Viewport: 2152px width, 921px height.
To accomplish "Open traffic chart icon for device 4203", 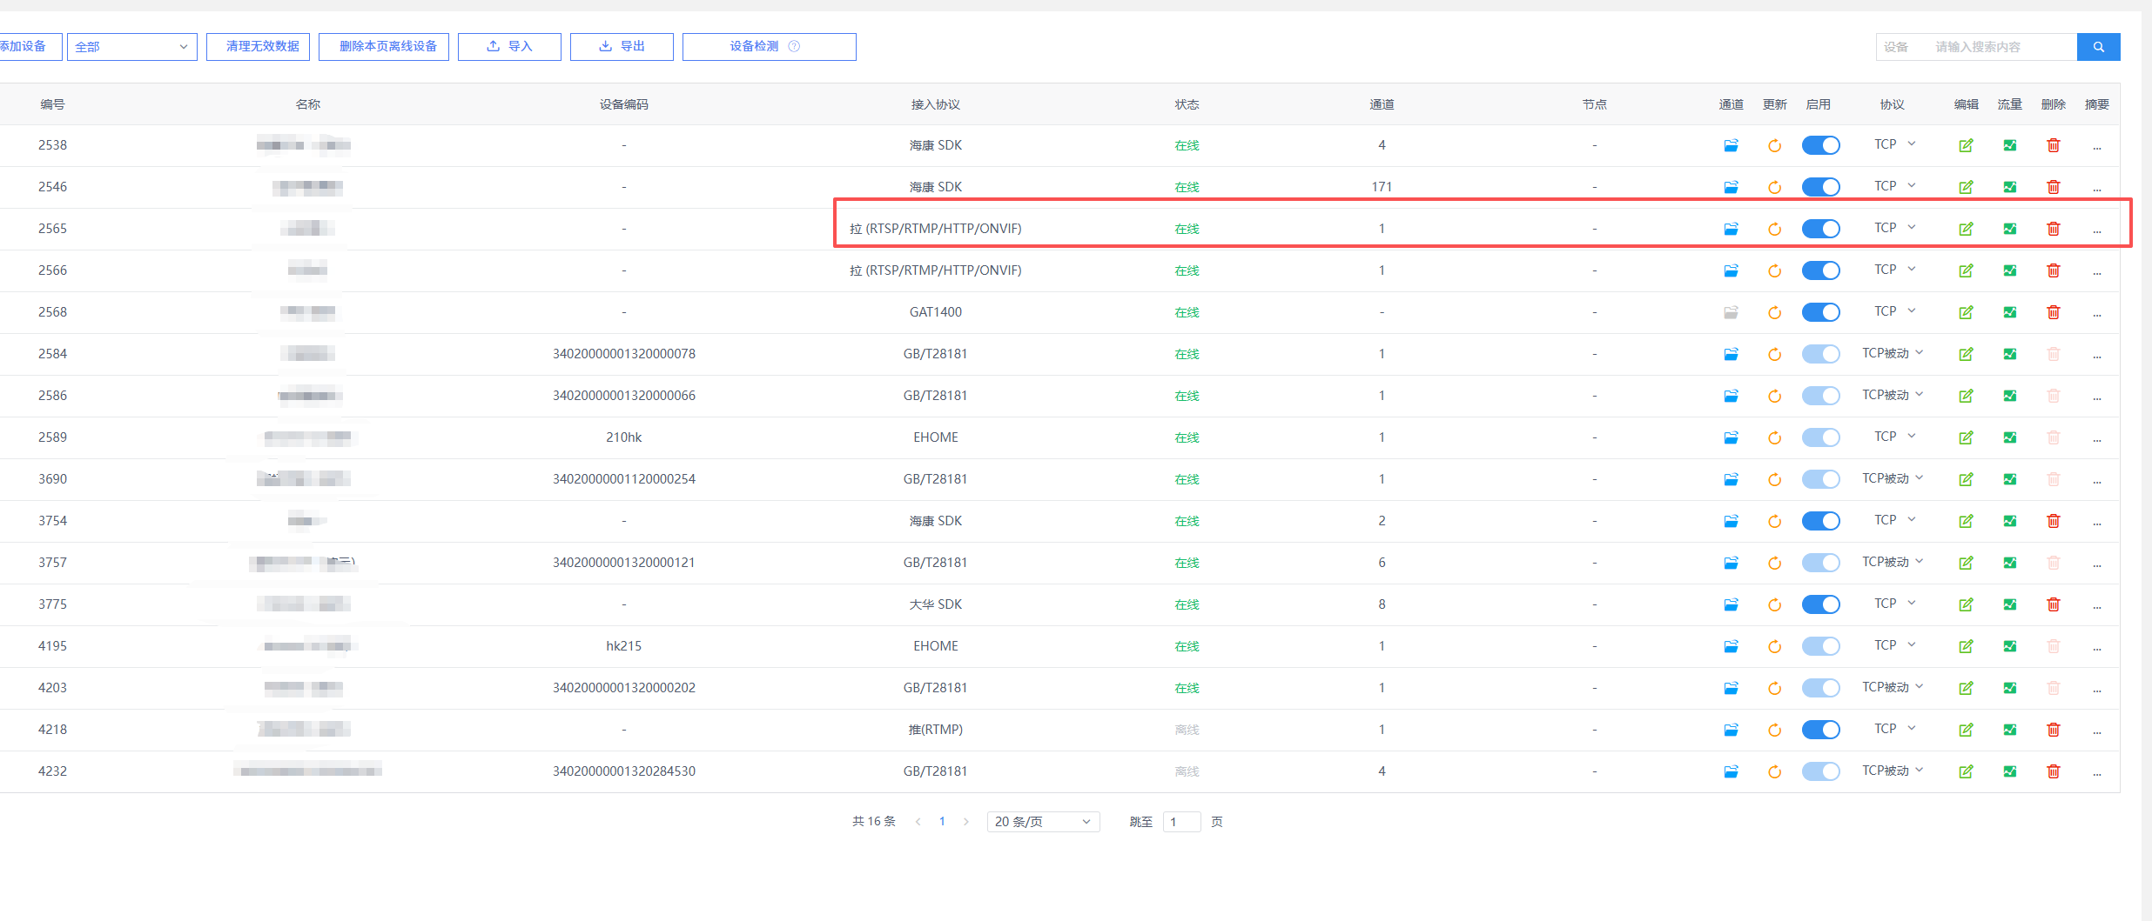I will [2009, 688].
